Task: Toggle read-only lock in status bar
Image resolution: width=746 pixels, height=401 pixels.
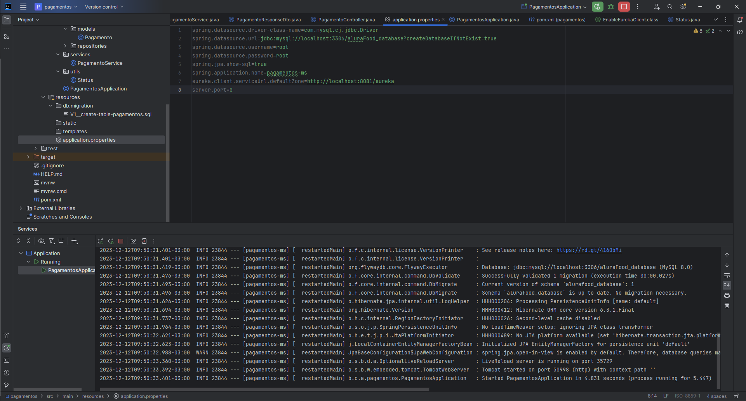Action: click(736, 396)
